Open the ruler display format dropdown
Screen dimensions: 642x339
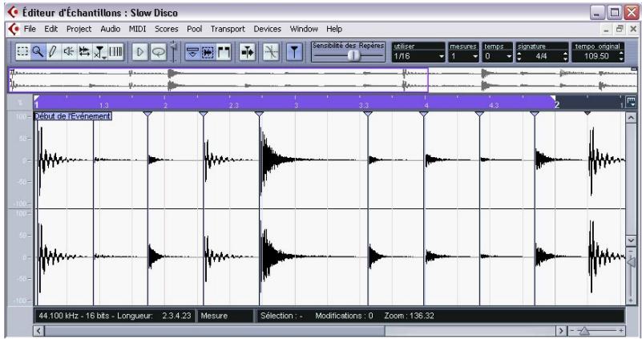tap(631, 102)
